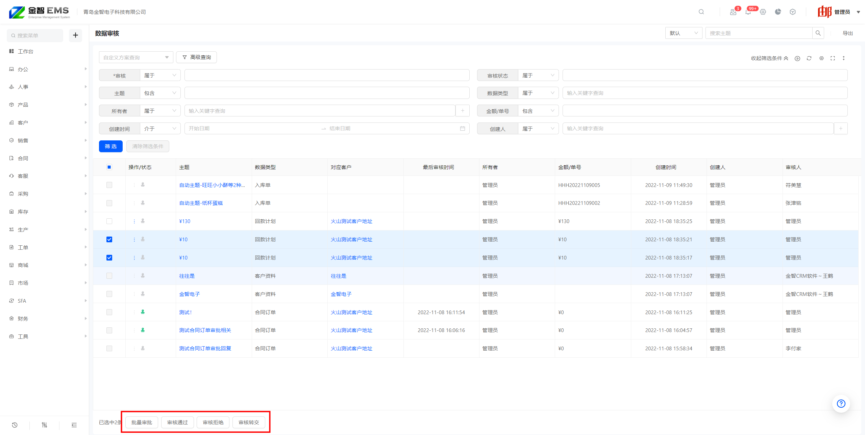This screenshot has height=435, width=865.
Task: Expand the 财务 sidebar menu
Action: [23, 319]
